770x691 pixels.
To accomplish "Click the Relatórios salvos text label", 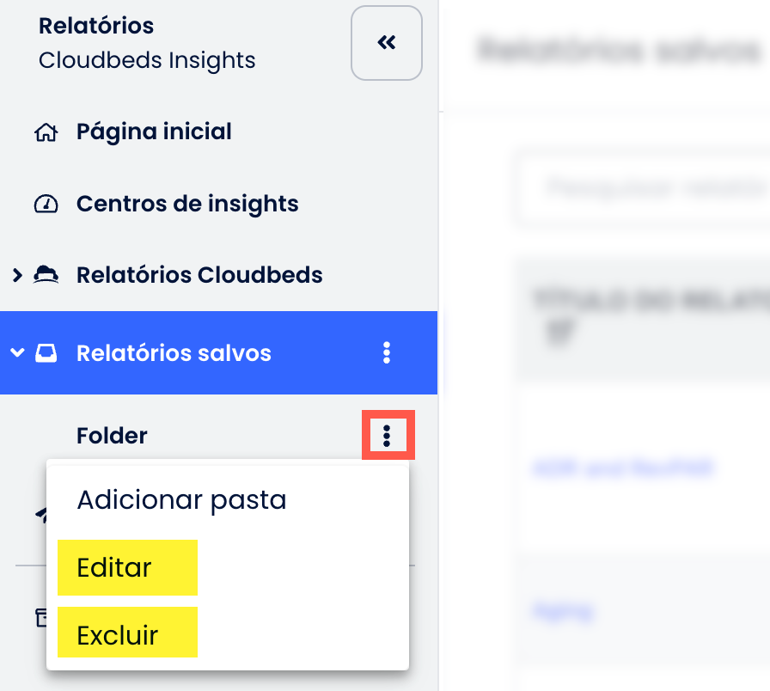I will click(x=174, y=353).
